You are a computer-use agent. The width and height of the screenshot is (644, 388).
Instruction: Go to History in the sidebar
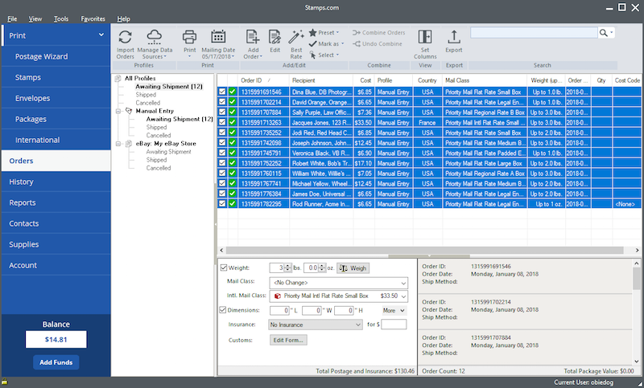click(x=56, y=182)
